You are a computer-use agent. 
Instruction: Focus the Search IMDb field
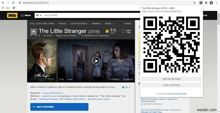91,15
